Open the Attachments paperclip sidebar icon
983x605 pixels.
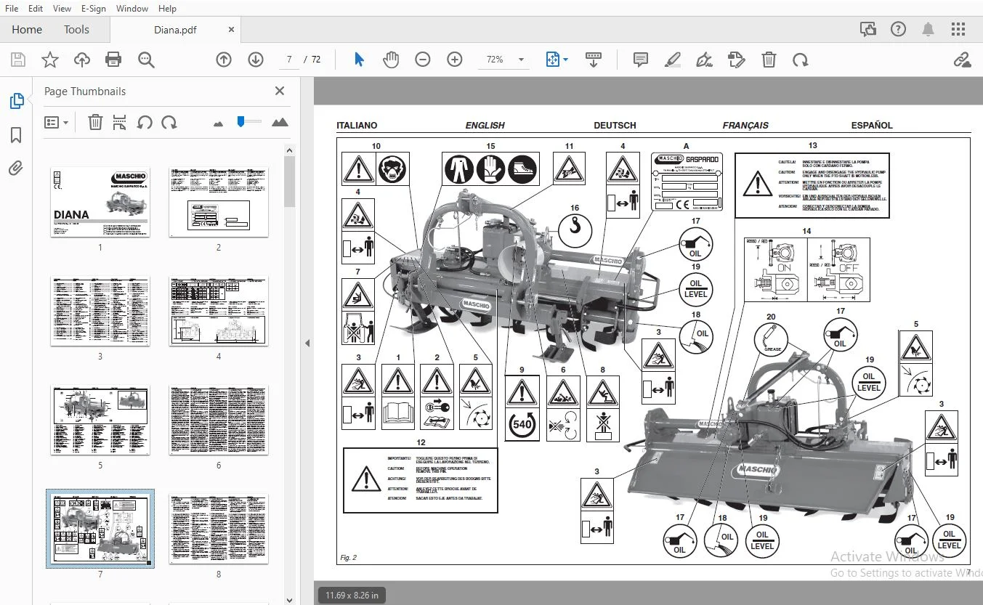click(16, 168)
